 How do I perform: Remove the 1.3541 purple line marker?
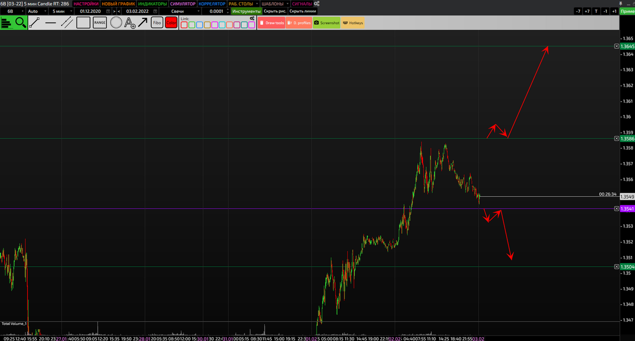pyautogui.click(x=617, y=209)
